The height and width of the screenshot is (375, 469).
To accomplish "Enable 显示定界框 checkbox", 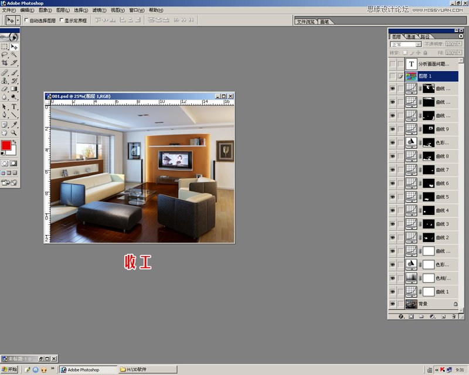I will coord(62,20).
